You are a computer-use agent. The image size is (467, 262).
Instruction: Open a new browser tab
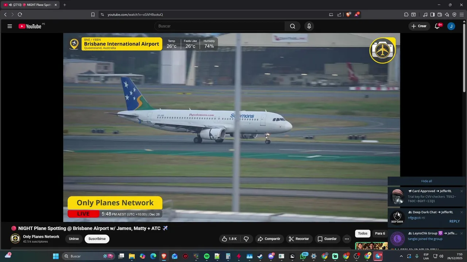click(x=65, y=5)
